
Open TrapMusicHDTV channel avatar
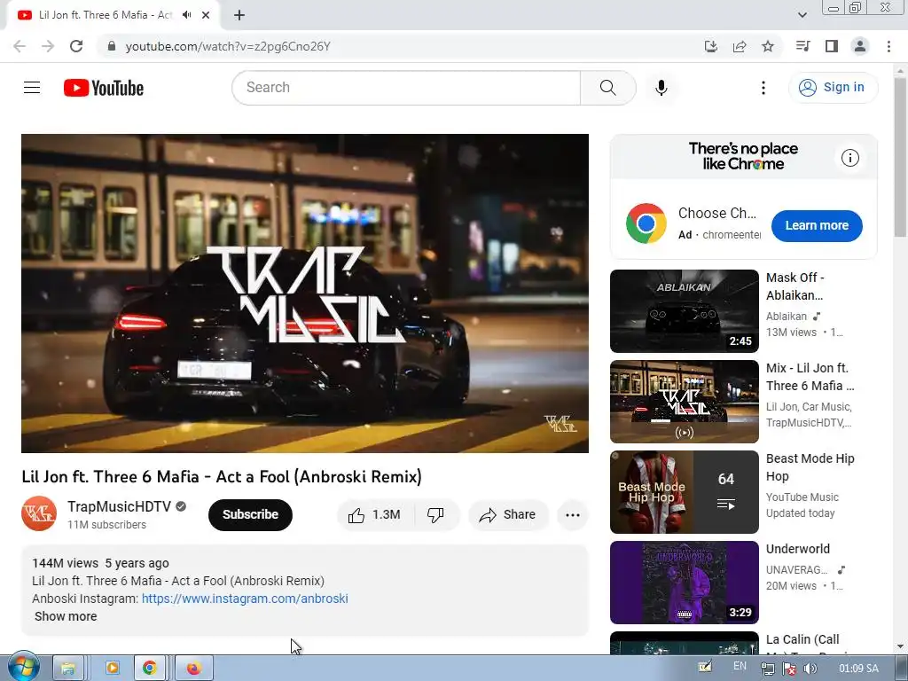tap(39, 513)
